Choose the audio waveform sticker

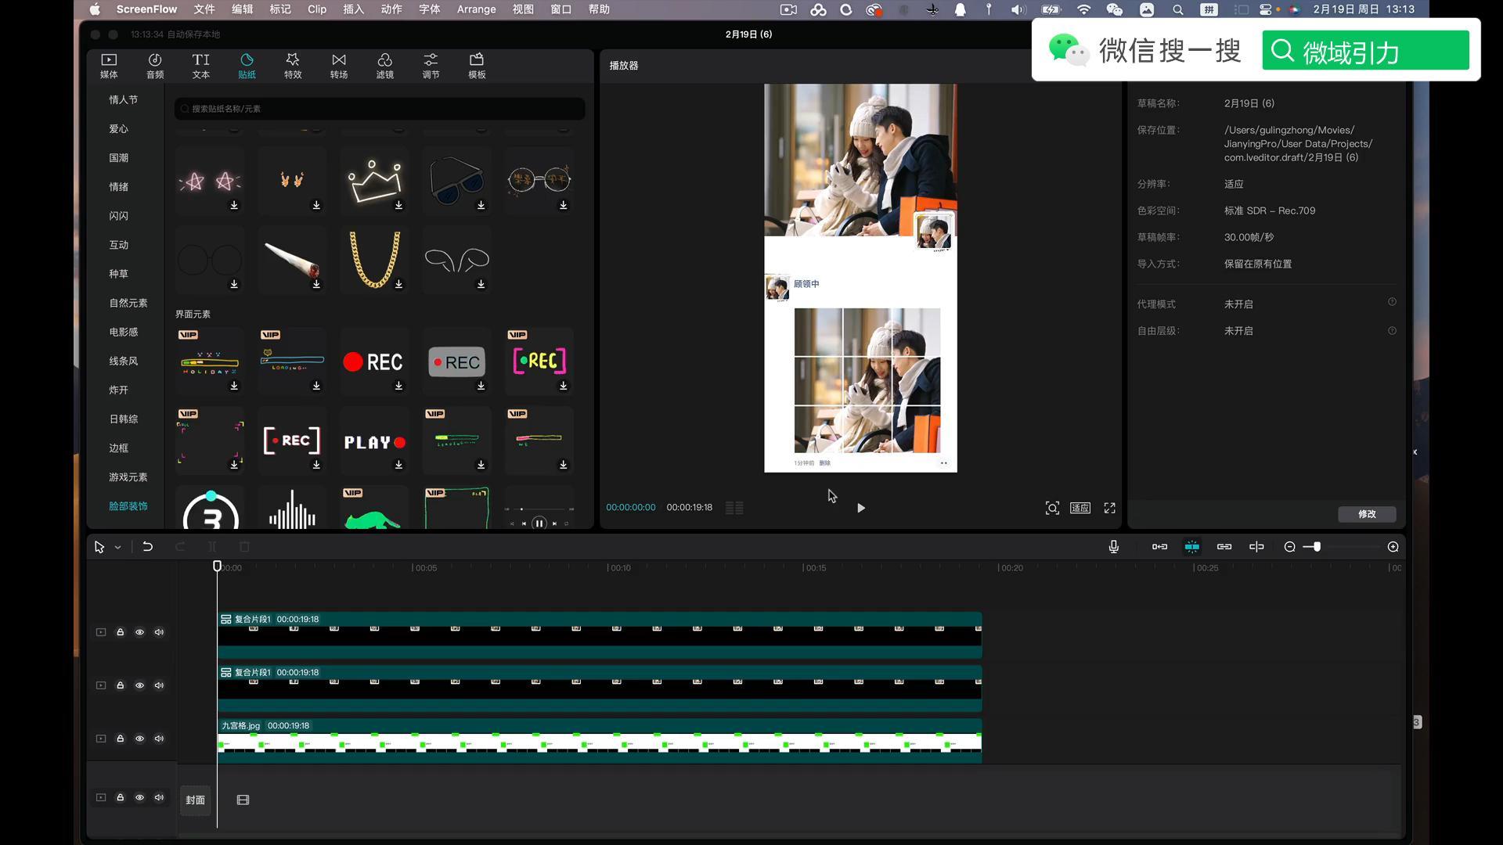click(x=292, y=507)
